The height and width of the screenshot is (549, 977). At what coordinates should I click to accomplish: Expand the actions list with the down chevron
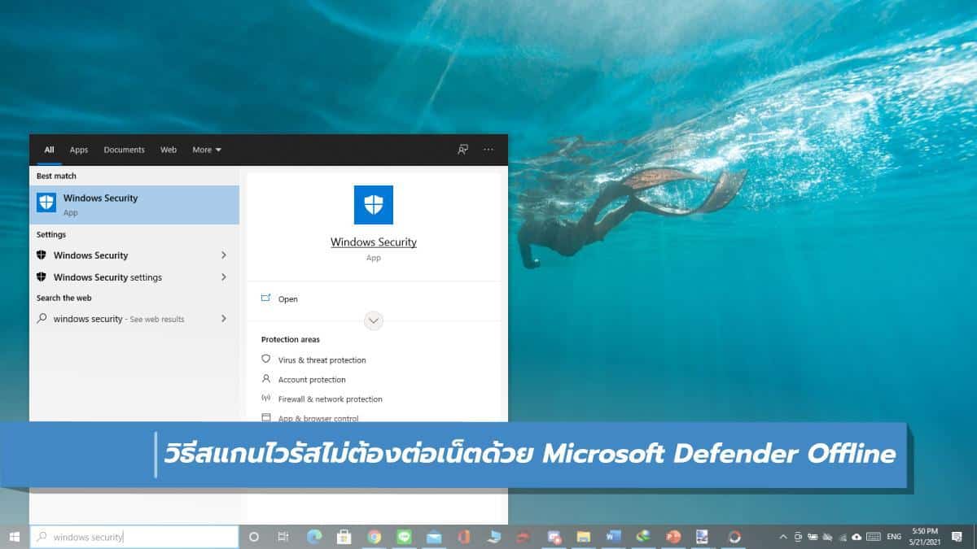point(374,320)
